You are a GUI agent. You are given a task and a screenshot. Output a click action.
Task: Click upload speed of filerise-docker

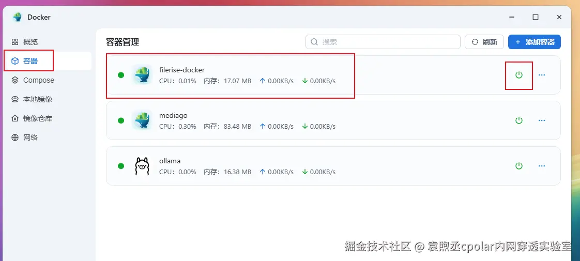point(277,81)
